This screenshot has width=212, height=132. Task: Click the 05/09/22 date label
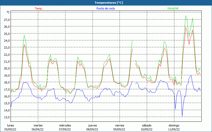click(x=10, y=129)
